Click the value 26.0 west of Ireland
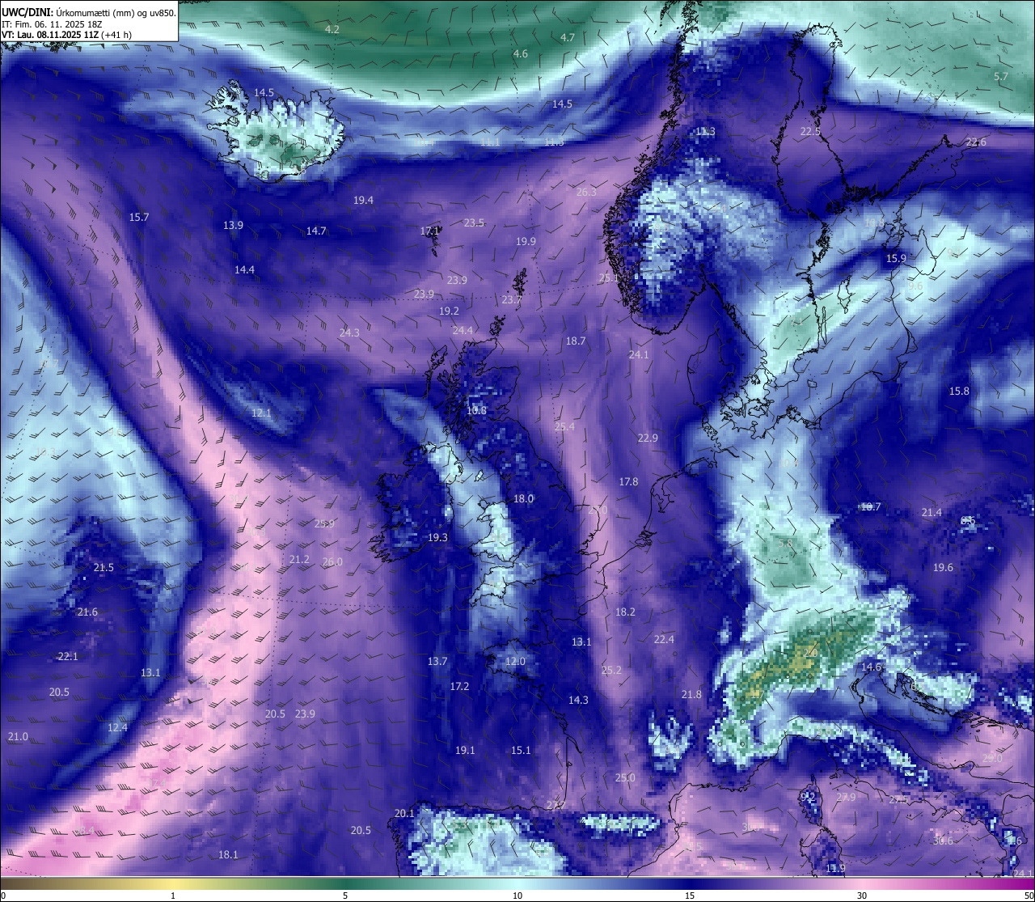This screenshot has height=902, width=1035. [x=332, y=562]
